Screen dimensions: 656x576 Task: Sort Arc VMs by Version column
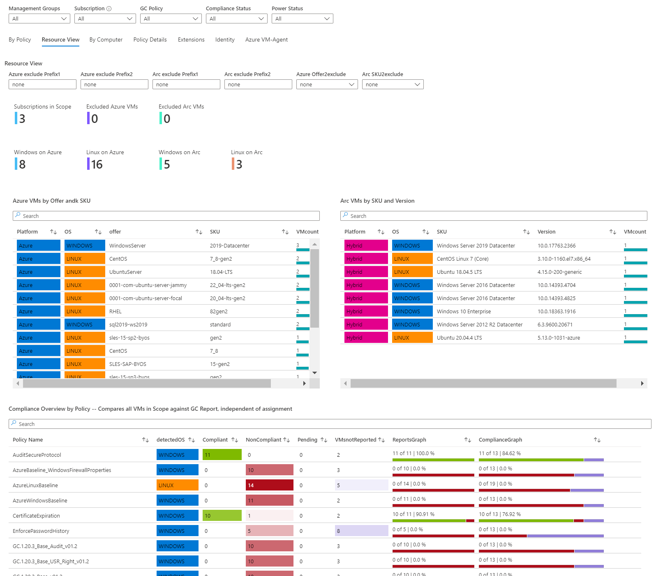tap(613, 232)
